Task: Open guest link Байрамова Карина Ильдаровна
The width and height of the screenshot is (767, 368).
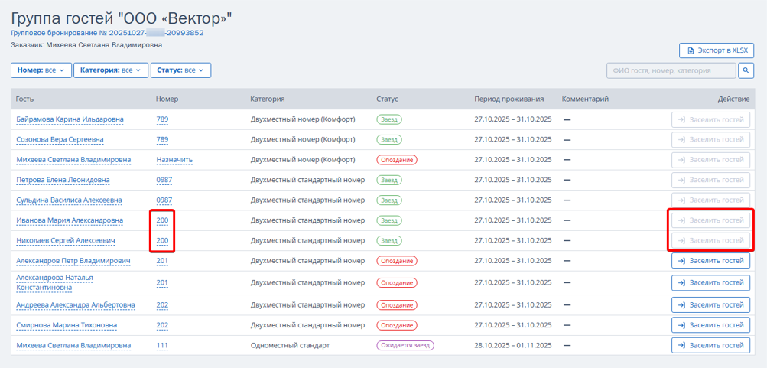Action: tap(70, 119)
